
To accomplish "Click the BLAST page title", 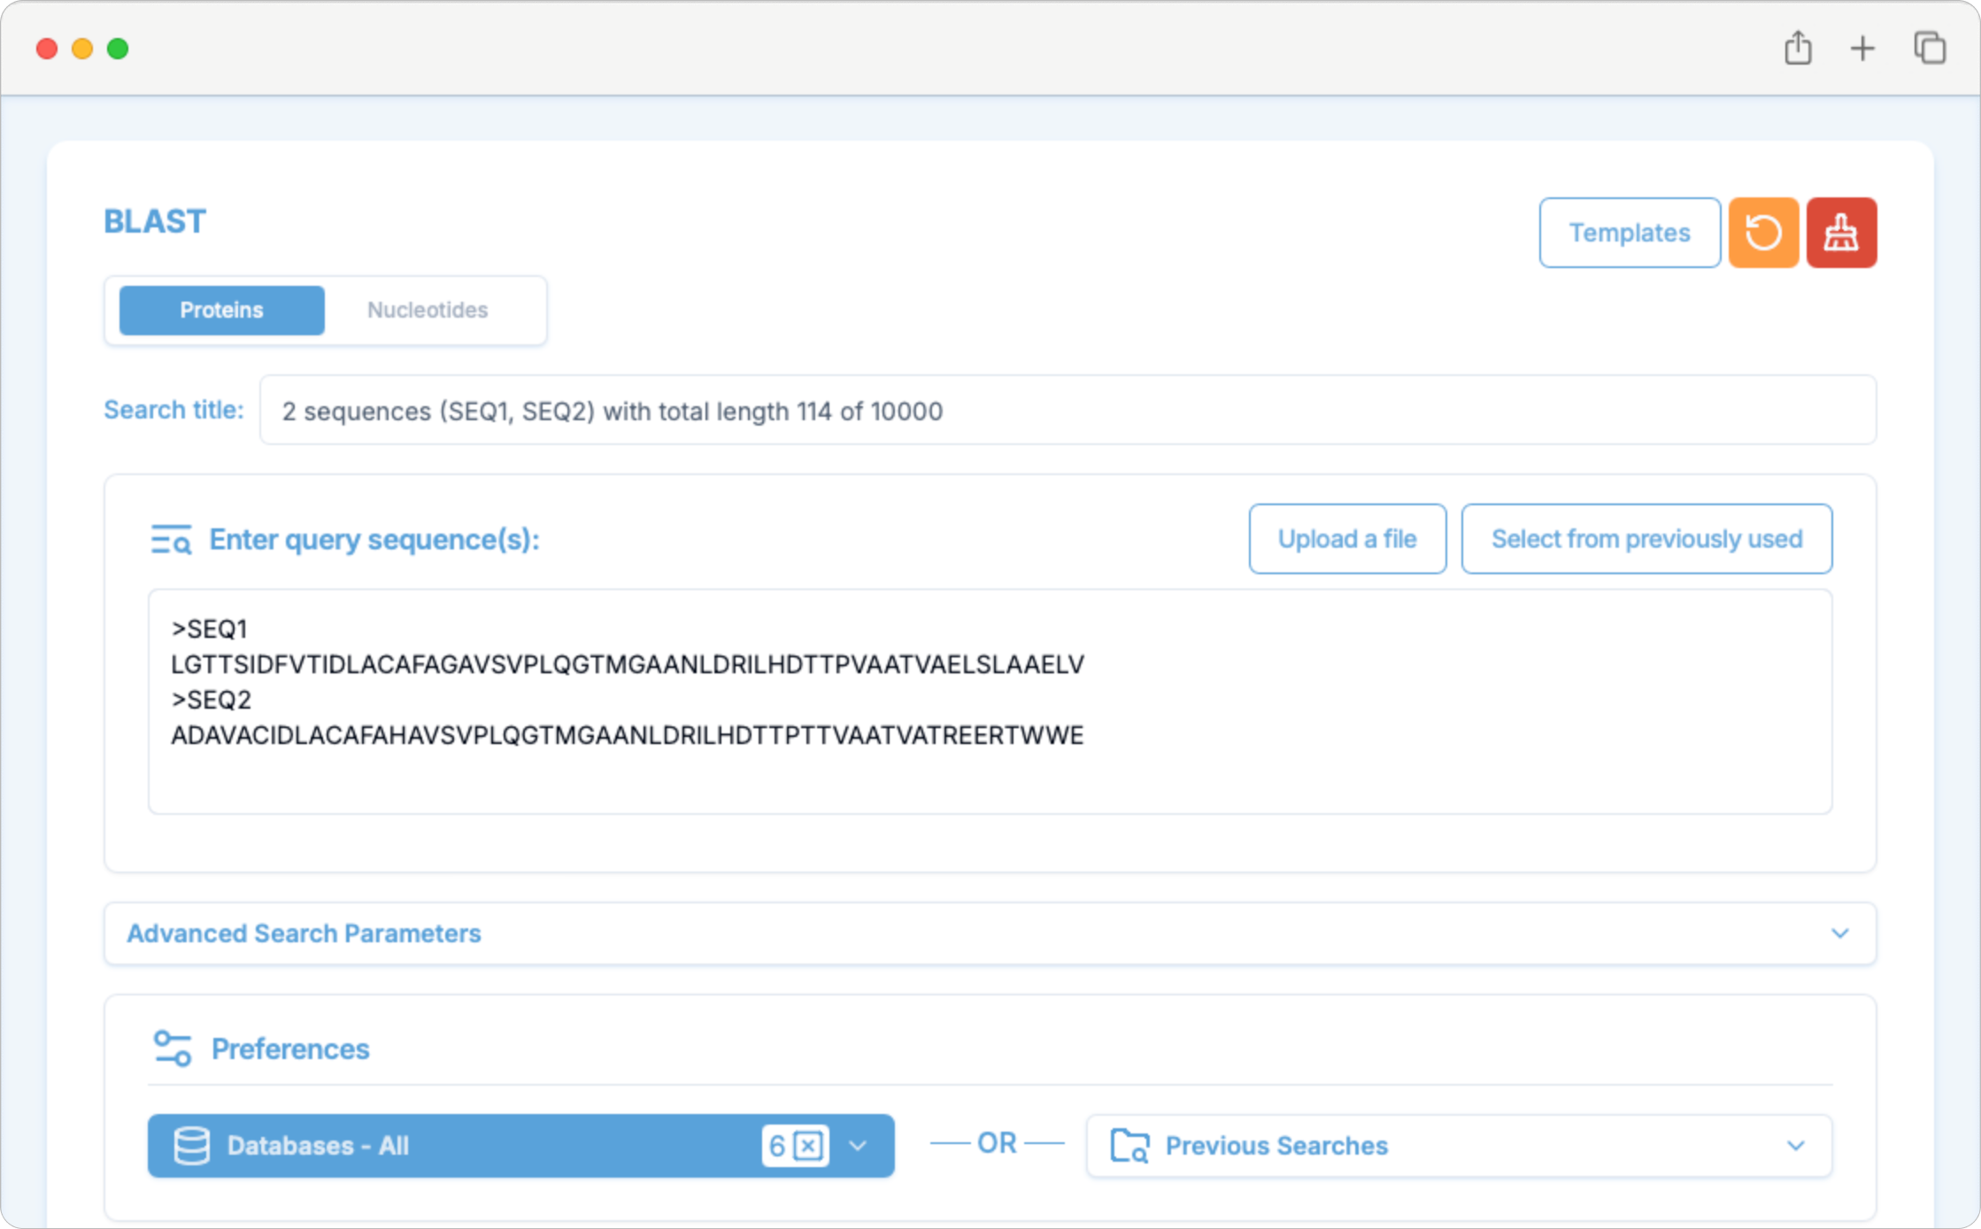I will [x=155, y=221].
